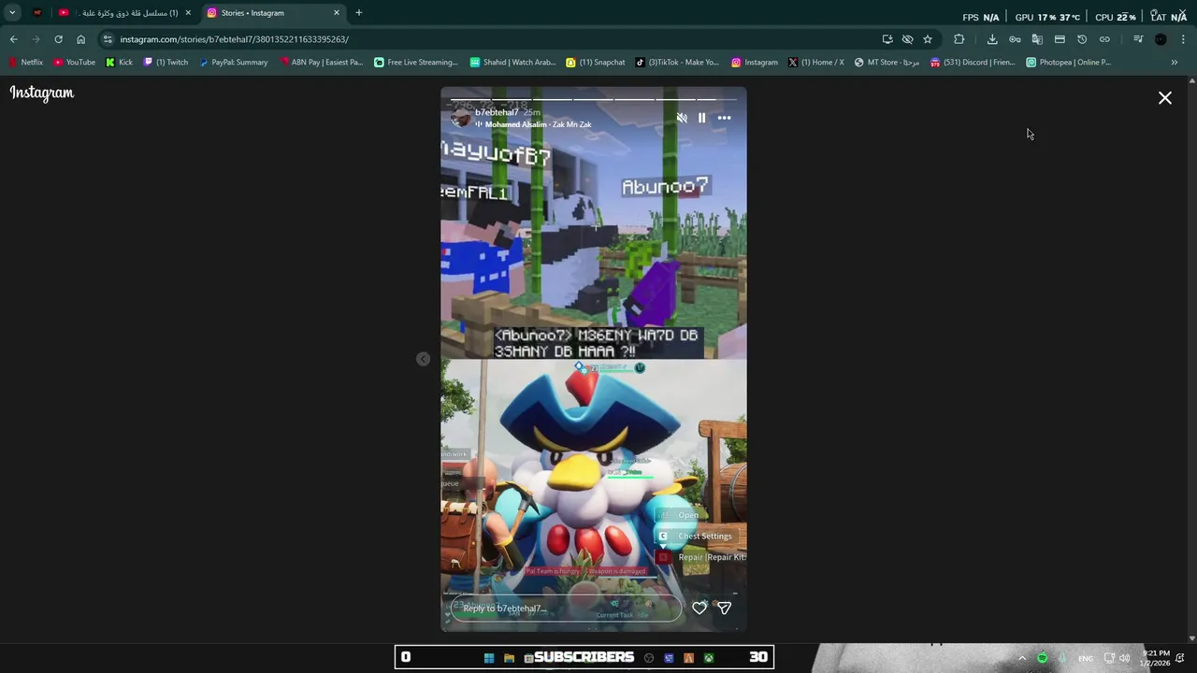This screenshot has height=673, width=1197.
Task: Open the password manager key icon
Action: pyautogui.click(x=1015, y=39)
